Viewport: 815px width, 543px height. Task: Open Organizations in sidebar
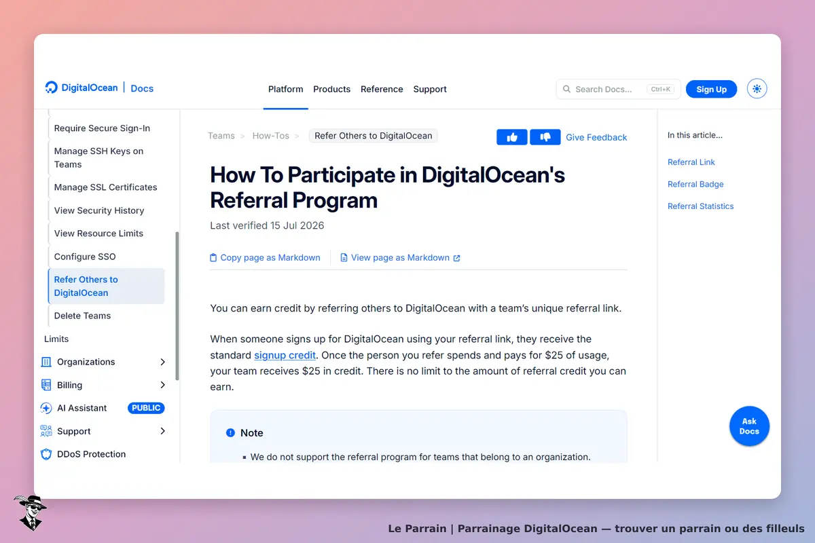coord(86,362)
